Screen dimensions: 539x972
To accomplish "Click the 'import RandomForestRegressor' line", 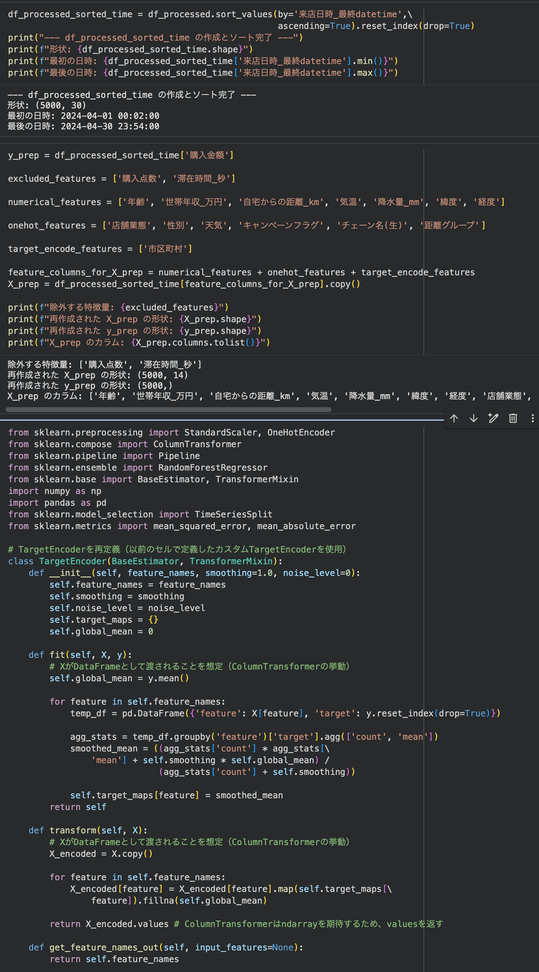I will (138, 468).
